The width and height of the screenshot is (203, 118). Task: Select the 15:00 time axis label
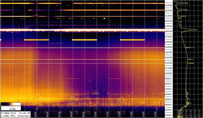[x=155, y=114]
